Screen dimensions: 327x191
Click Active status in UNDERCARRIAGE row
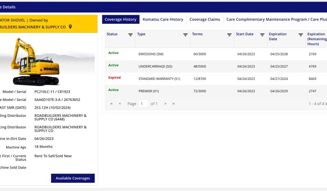tap(113, 65)
